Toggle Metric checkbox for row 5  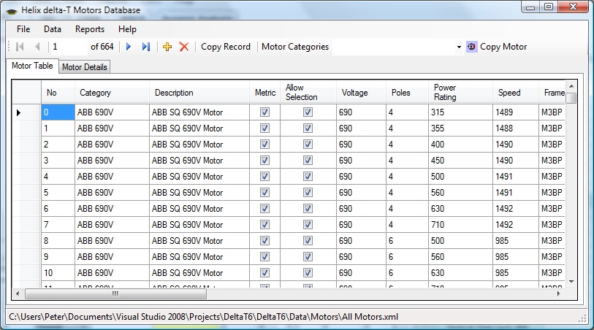click(264, 193)
